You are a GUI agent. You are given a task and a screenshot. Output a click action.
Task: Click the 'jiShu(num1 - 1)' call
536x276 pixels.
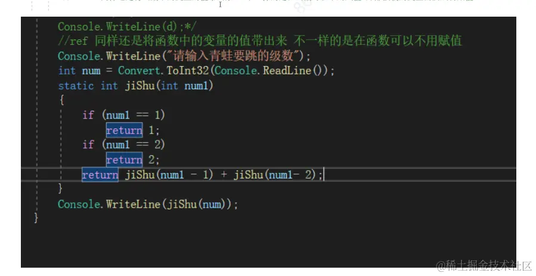click(x=169, y=175)
